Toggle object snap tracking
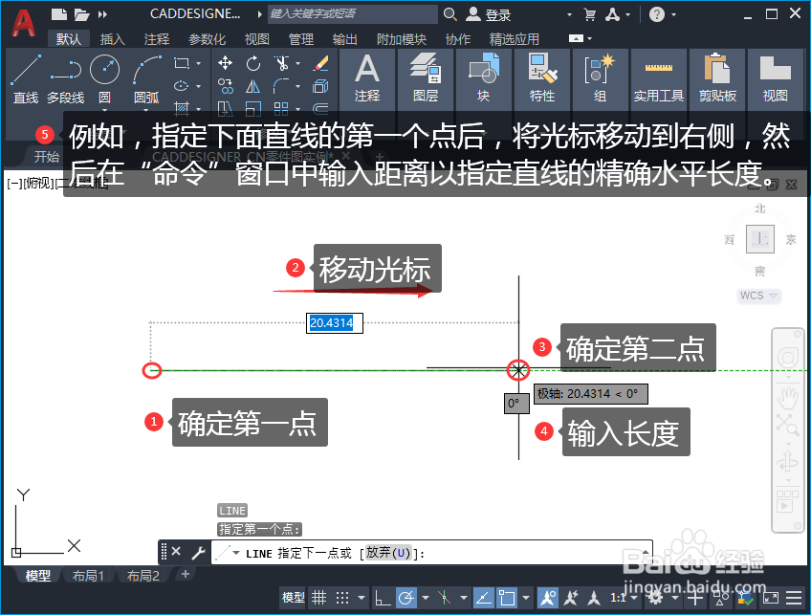Image resolution: width=811 pixels, height=615 pixels. tap(484, 598)
